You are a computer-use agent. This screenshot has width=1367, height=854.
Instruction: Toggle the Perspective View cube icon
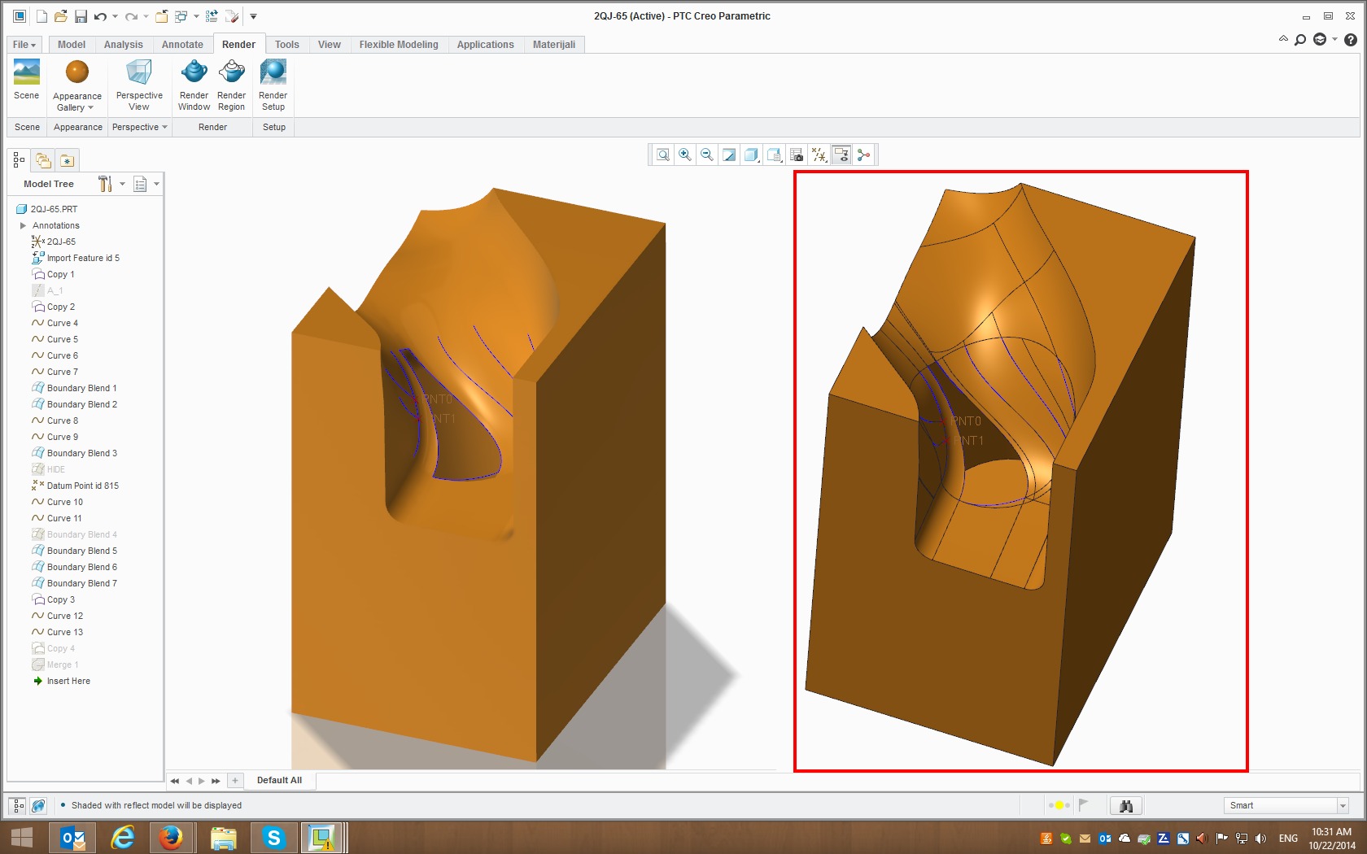point(139,72)
